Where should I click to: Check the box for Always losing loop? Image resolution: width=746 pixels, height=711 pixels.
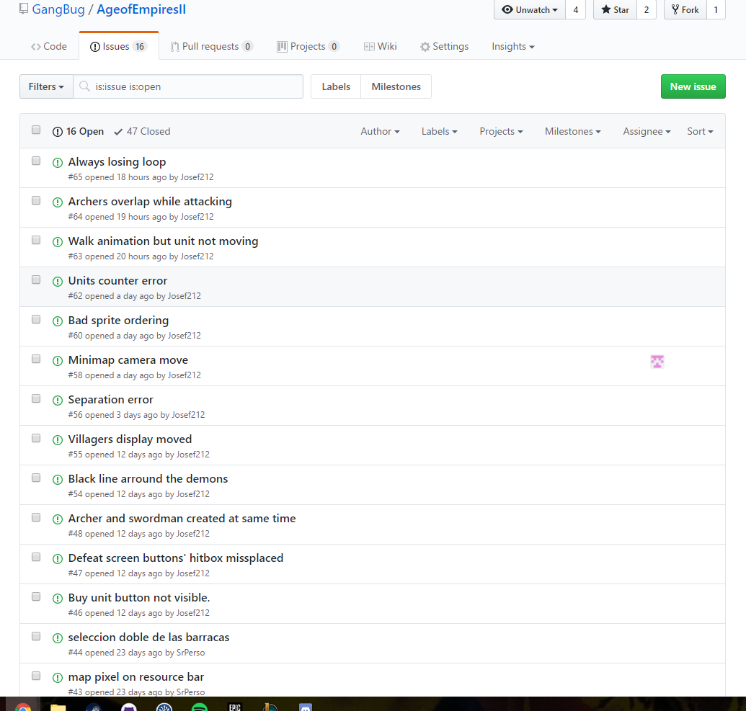point(36,161)
